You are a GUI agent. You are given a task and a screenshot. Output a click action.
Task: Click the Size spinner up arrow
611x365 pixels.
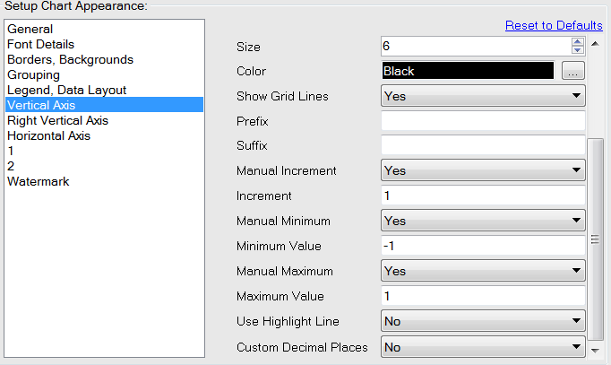click(578, 41)
